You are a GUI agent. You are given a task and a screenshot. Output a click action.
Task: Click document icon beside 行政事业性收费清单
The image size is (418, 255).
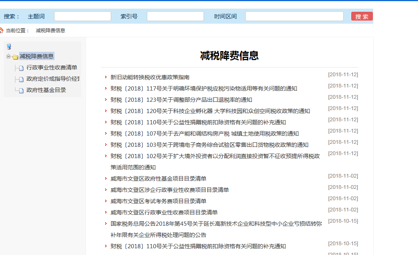(21, 68)
